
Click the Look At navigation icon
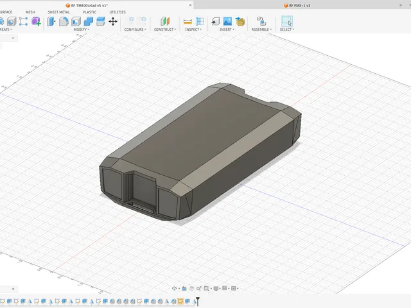pyautogui.click(x=184, y=288)
